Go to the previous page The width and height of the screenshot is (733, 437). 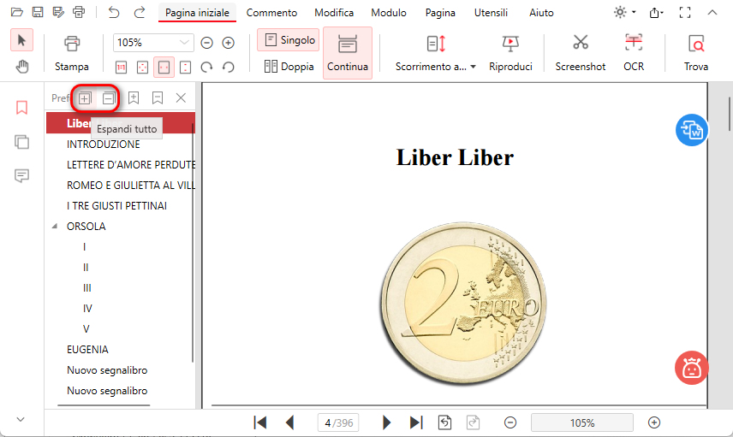tap(289, 422)
